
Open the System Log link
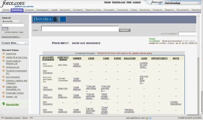(119, 2)
